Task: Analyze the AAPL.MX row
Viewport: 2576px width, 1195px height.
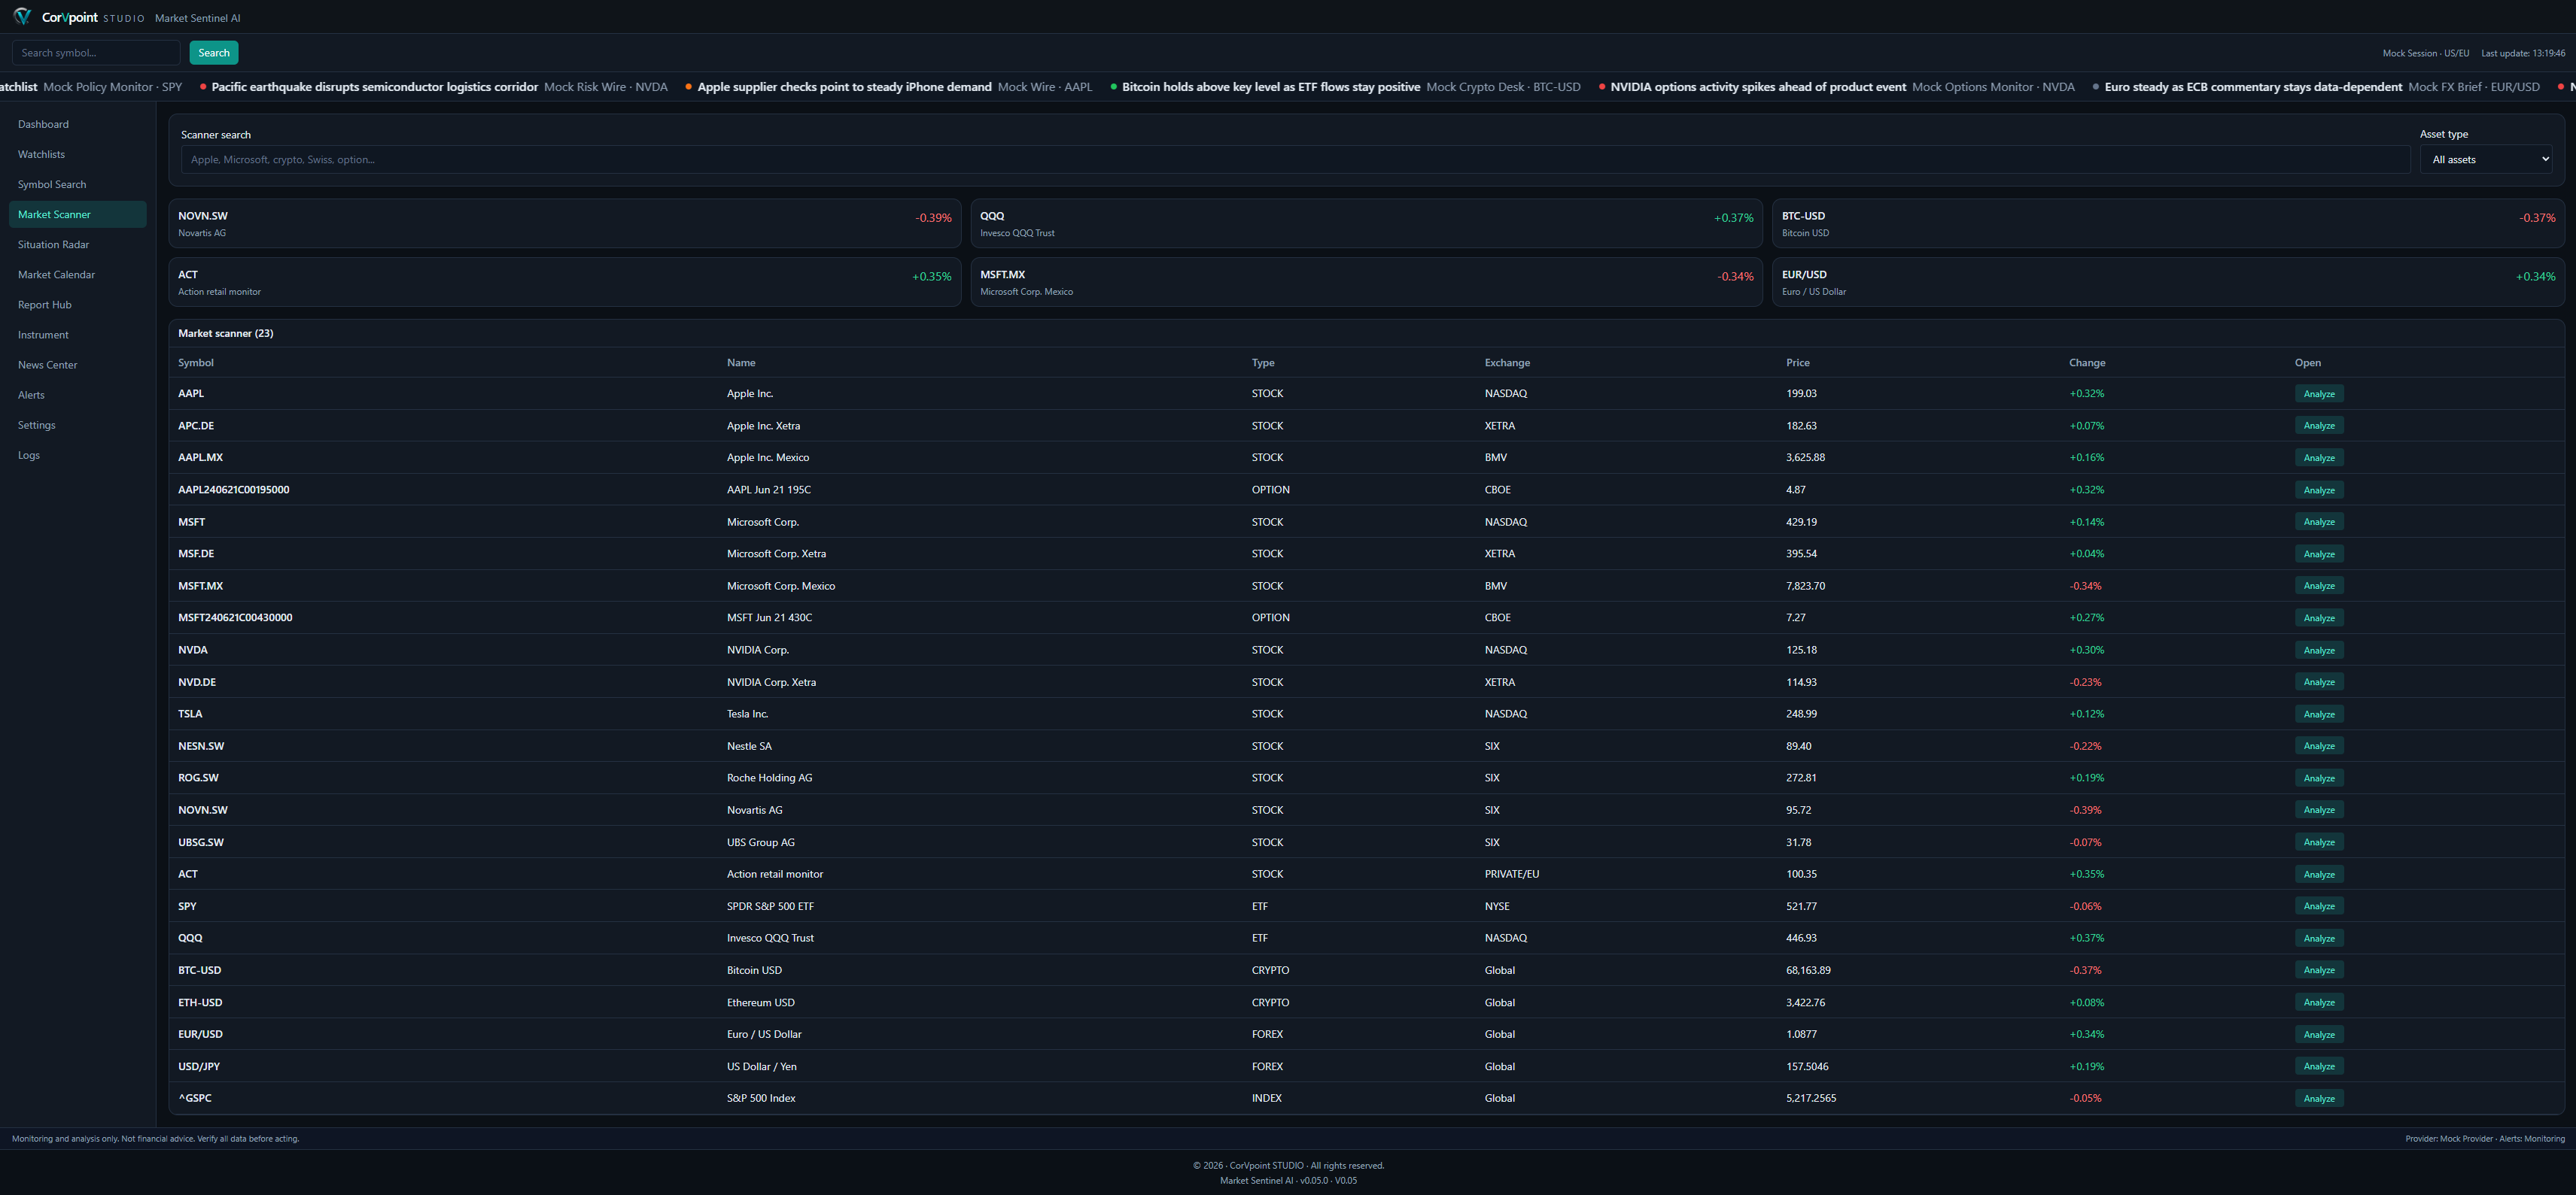Action: click(2319, 457)
